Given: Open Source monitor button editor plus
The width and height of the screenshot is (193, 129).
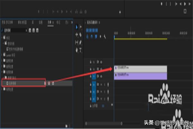Looking at the screenshot, I should point(120,12).
